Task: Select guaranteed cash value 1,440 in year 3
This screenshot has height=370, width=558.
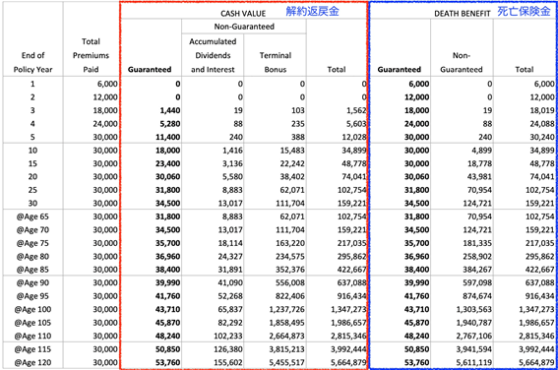Action: tap(170, 110)
